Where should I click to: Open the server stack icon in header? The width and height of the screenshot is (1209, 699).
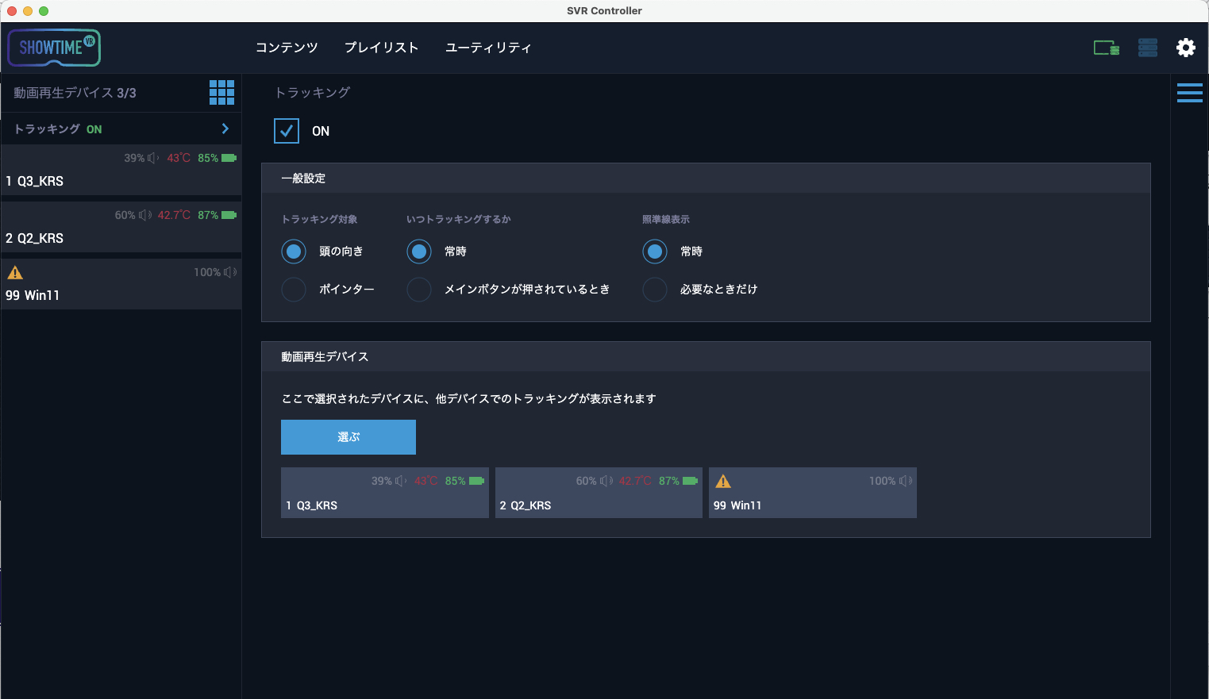1148,48
